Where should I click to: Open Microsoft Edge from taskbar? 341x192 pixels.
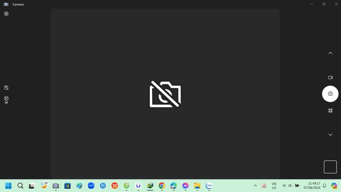pos(173,186)
